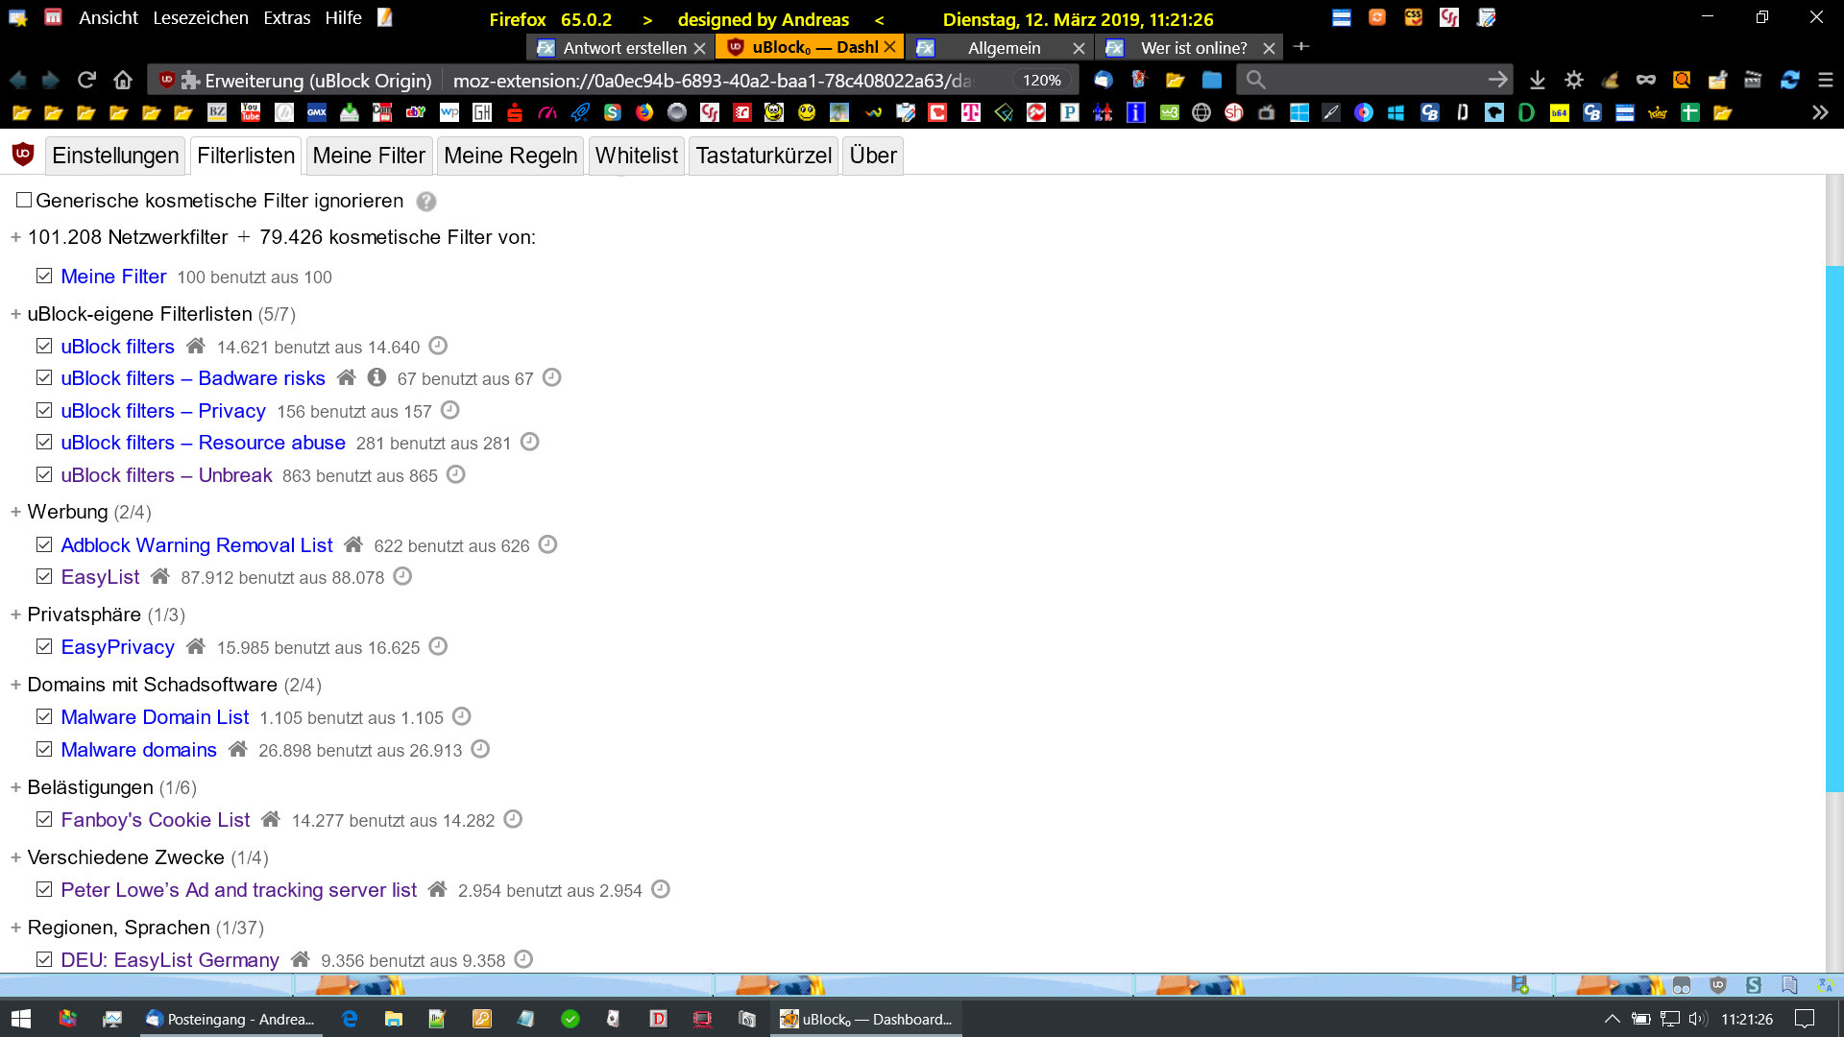Click the home icon beside EasyPrivacy
This screenshot has height=1037, width=1844.
coord(196,646)
